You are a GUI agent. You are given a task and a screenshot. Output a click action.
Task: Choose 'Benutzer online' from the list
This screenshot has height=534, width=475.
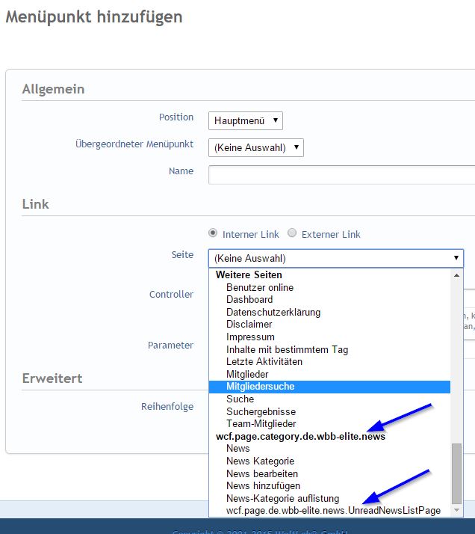tap(259, 287)
